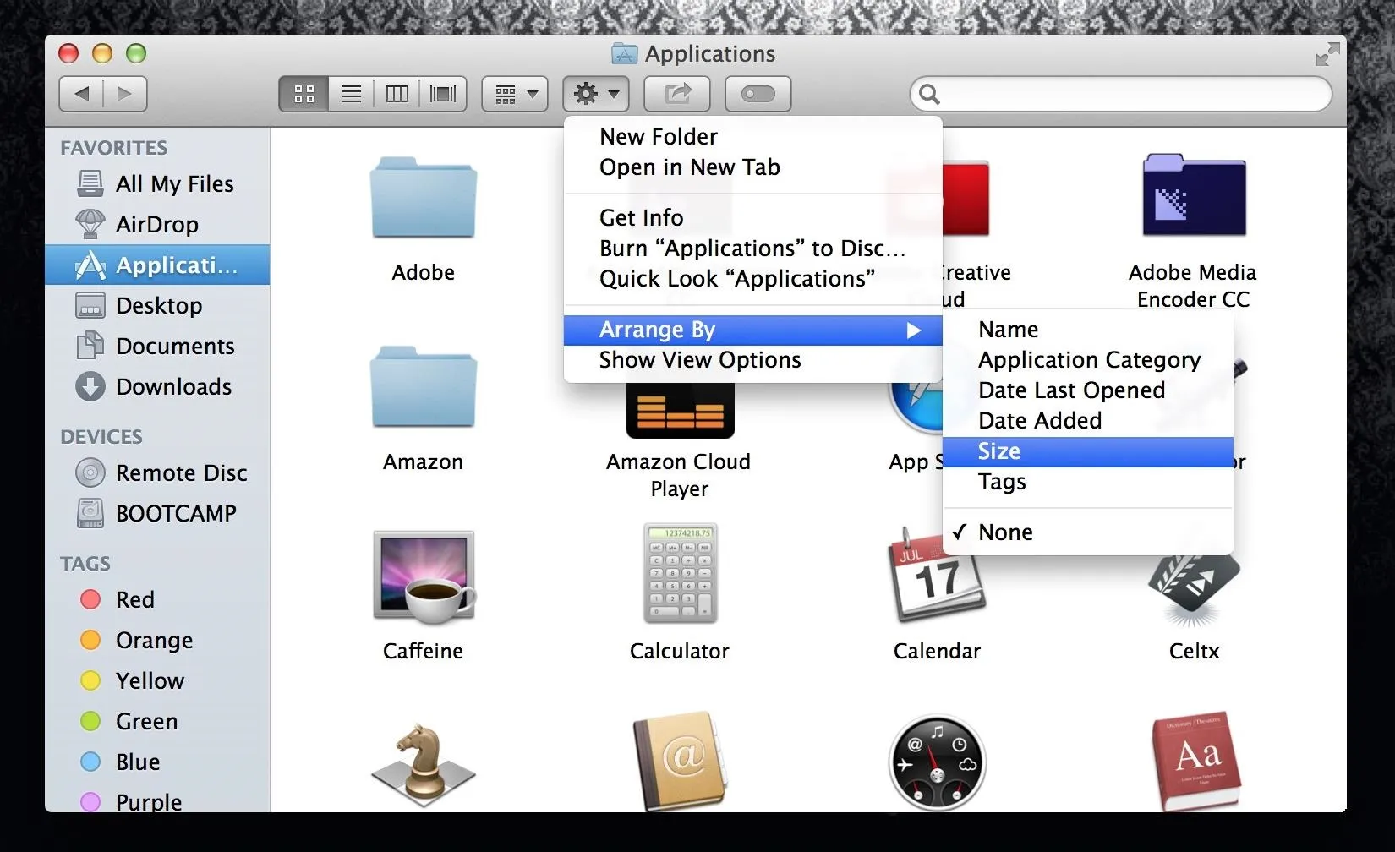This screenshot has height=852, width=1395.
Task: Select the Chess app icon
Action: [x=424, y=764]
